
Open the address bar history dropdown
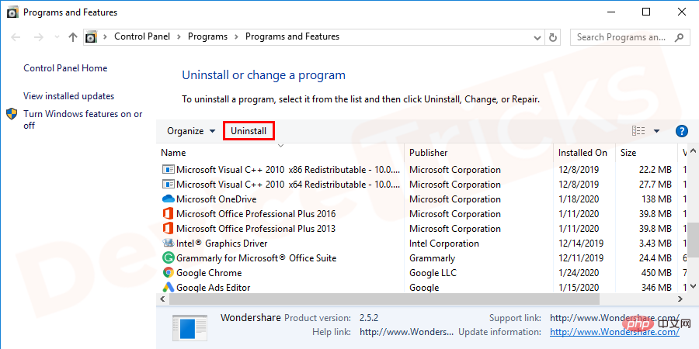(537, 37)
